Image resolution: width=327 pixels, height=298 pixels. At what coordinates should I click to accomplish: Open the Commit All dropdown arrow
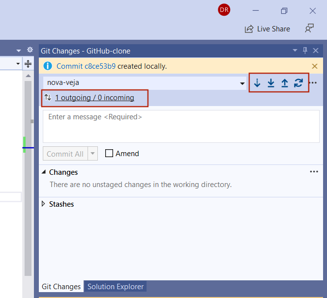click(93, 154)
